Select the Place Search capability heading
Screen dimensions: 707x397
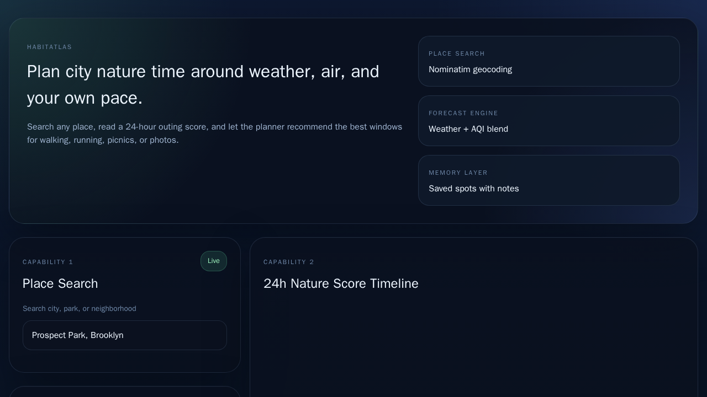coord(60,283)
